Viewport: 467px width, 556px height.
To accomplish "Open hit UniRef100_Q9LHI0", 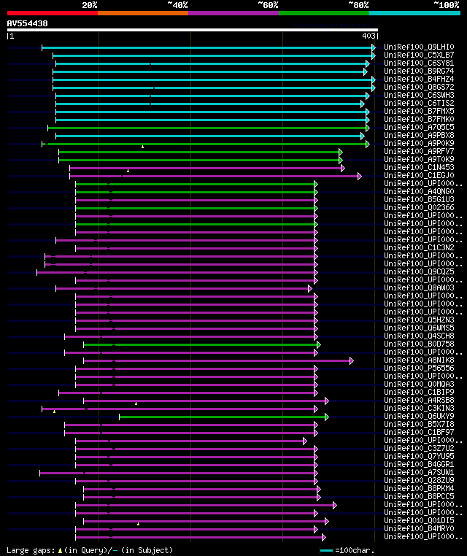I will (x=419, y=47).
